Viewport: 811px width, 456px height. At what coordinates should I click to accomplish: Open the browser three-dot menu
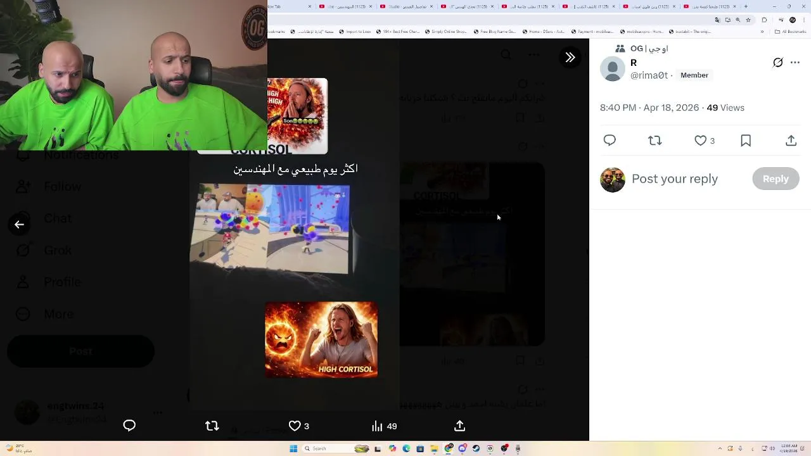tap(804, 20)
